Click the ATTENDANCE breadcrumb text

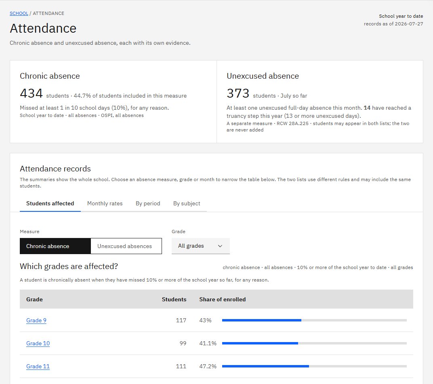[x=48, y=13]
